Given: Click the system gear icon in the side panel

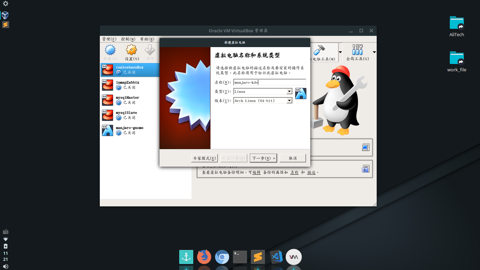Looking at the screenshot, I should click(5, 4).
